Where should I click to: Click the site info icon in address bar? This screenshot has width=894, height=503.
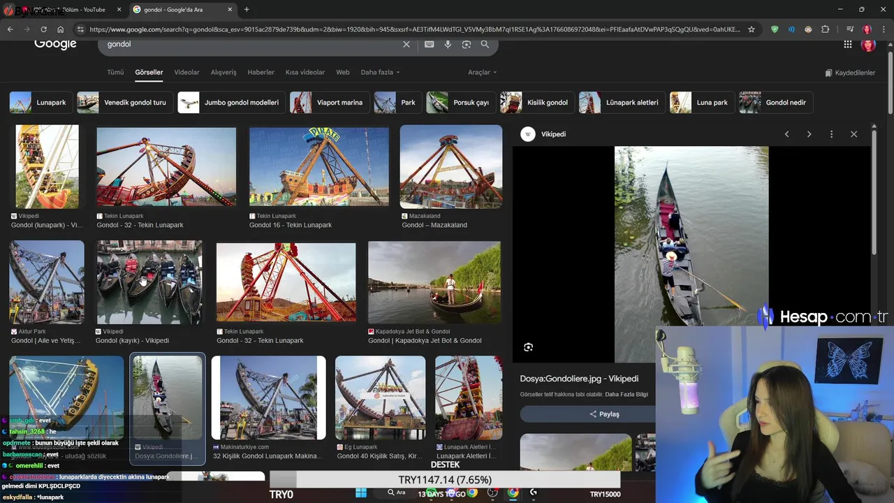coord(80,29)
